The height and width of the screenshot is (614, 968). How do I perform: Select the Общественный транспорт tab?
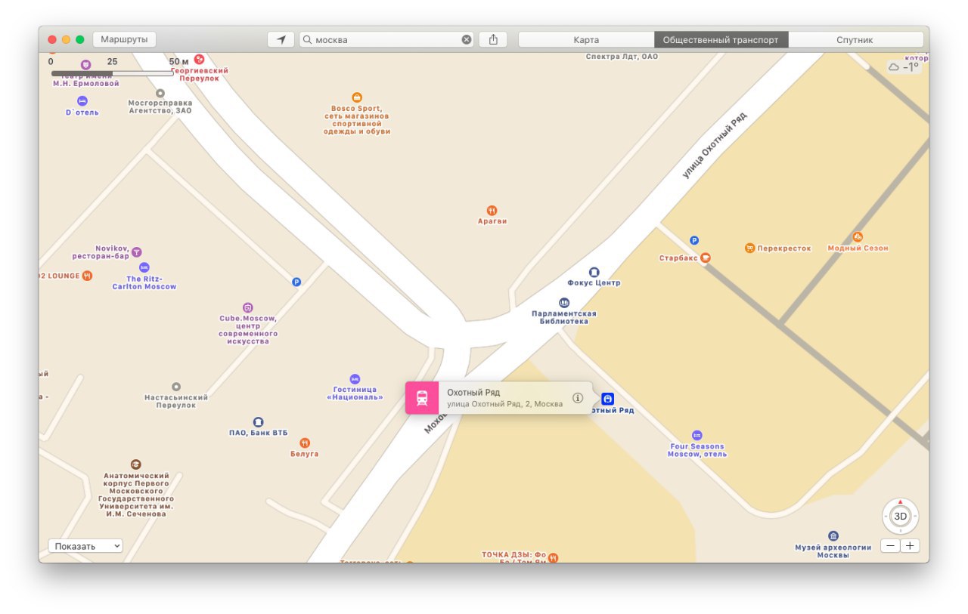pyautogui.click(x=721, y=40)
